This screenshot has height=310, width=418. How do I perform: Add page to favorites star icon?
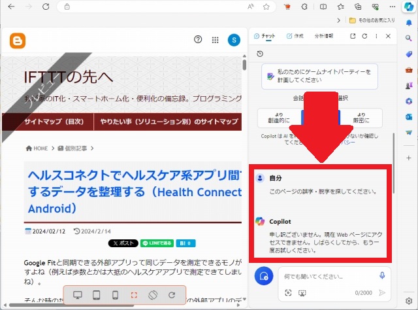tap(266, 7)
